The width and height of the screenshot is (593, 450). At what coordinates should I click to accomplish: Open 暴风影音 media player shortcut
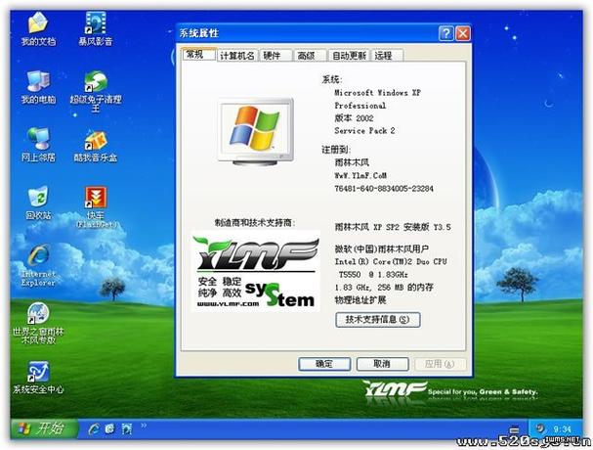pyautogui.click(x=96, y=23)
